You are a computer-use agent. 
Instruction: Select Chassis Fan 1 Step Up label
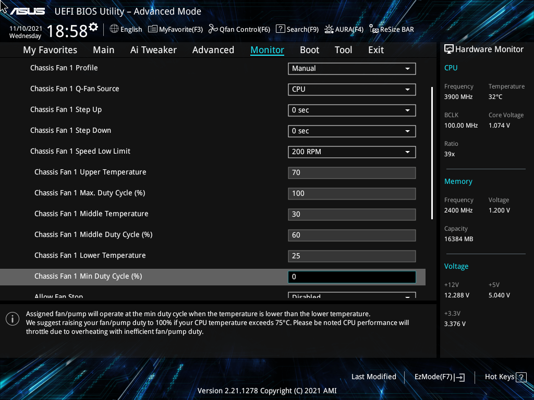click(66, 109)
